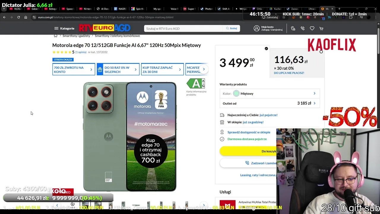Image resolution: width=380 pixels, height=214 pixels.
Task: Add product with Do koszyka button
Action: pos(248,151)
